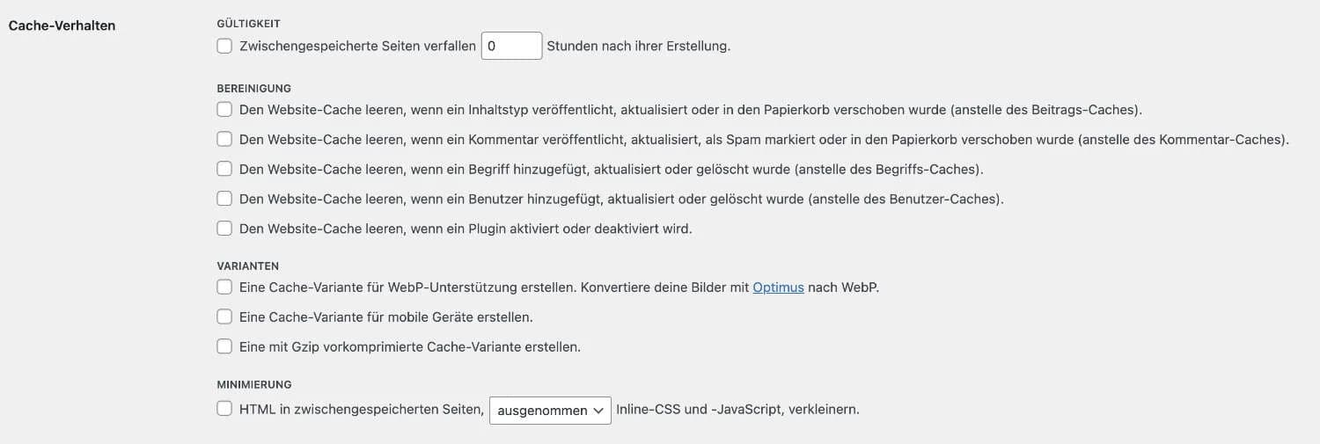Image resolution: width=1320 pixels, height=444 pixels.
Task: Enable cache variant for mobile Geräte
Action: click(x=224, y=317)
